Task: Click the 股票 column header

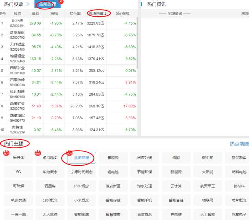Action: 17,14
